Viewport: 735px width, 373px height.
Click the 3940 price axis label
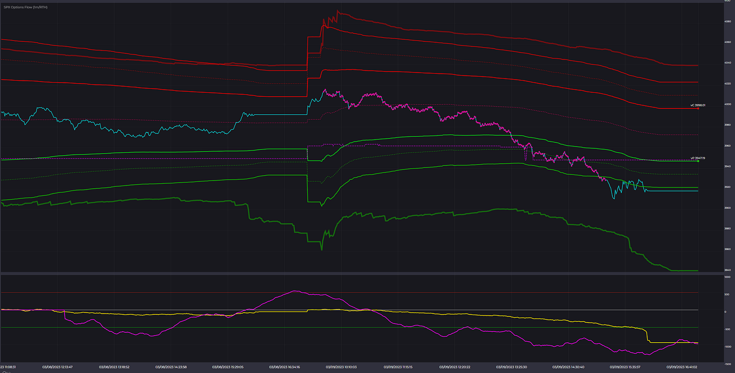pos(727,167)
